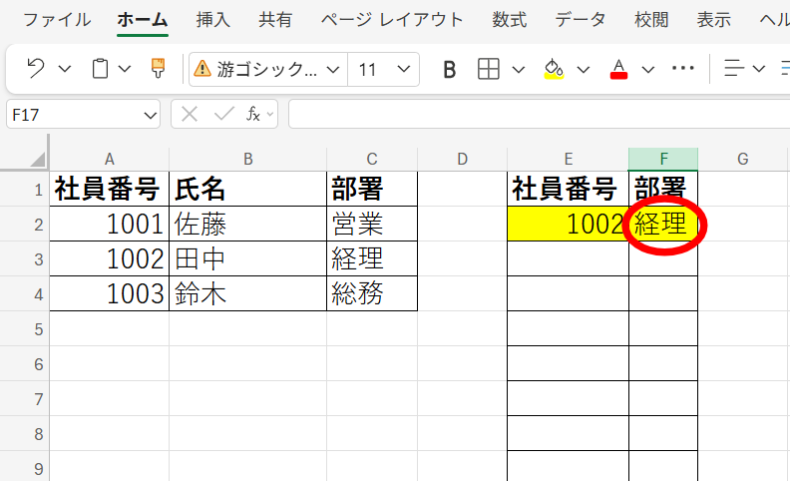Viewport: 790px width, 481px height.
Task: Click the Borders grid icon
Action: [488, 69]
